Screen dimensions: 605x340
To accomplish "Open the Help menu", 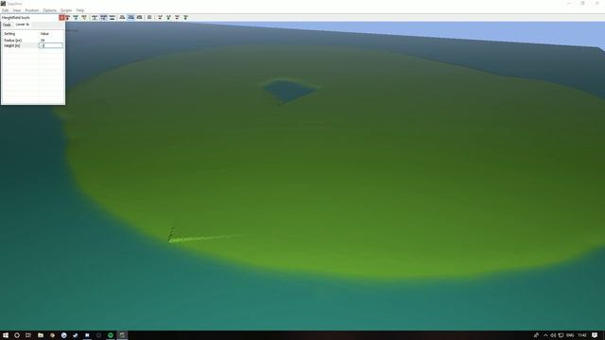I will tap(80, 10).
